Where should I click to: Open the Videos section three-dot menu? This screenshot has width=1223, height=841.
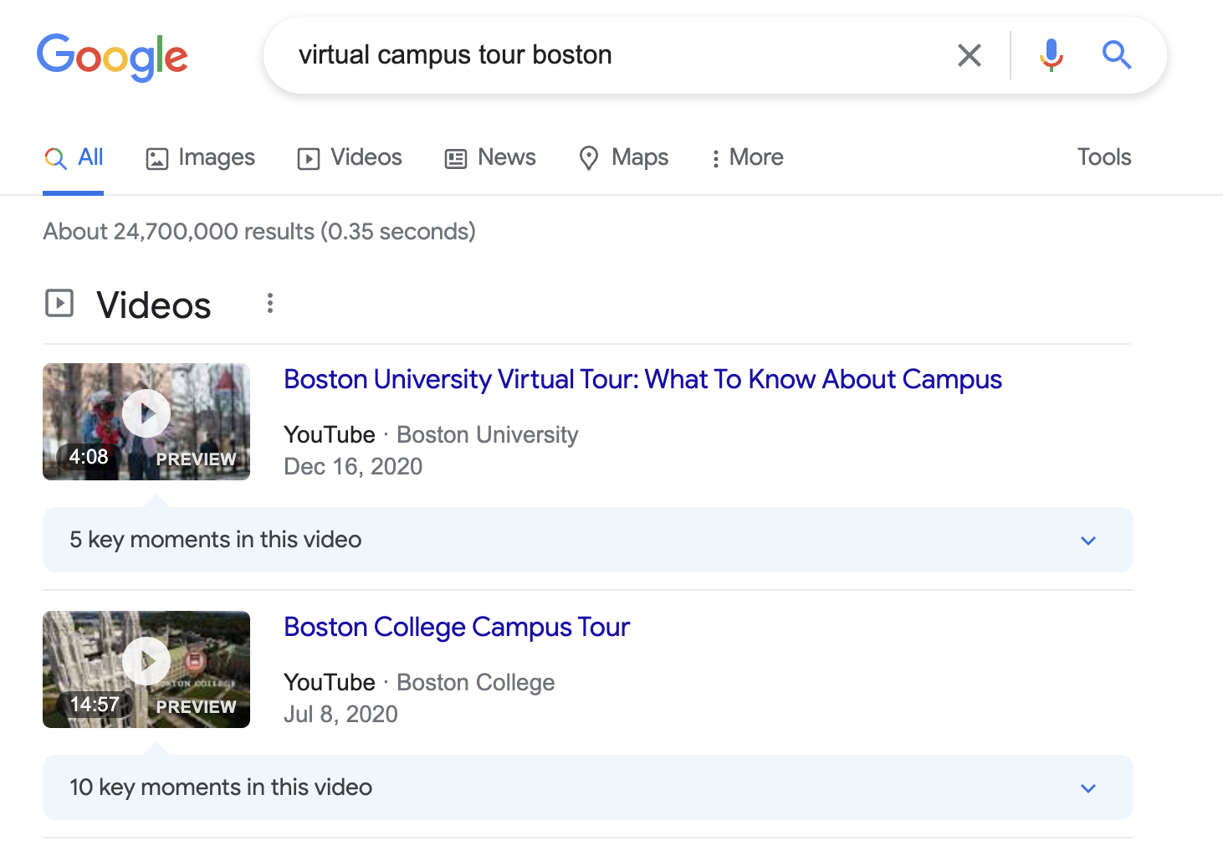(x=269, y=303)
